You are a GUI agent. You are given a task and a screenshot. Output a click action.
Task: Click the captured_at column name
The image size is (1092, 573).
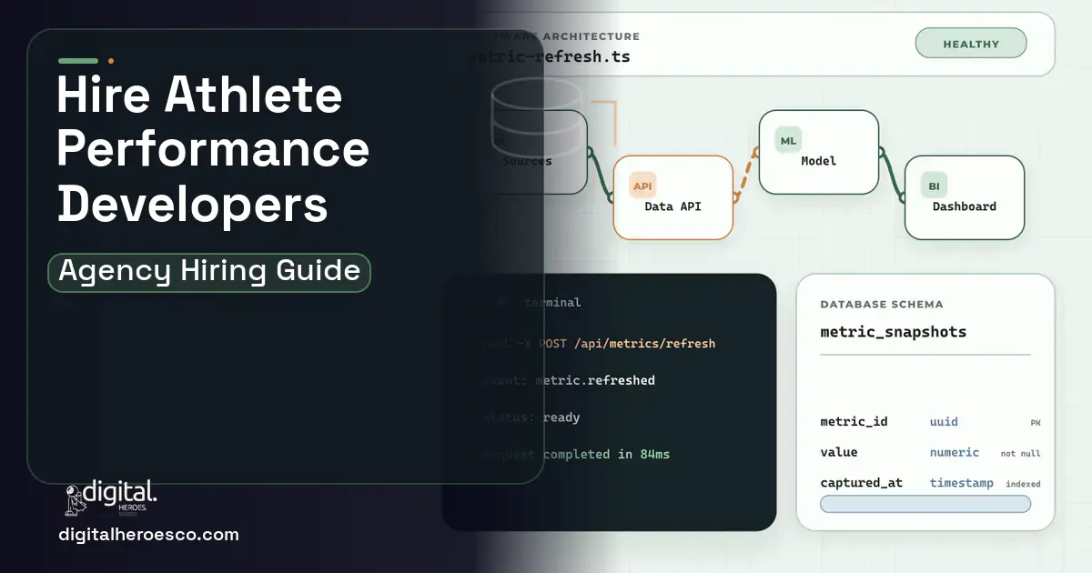861,483
